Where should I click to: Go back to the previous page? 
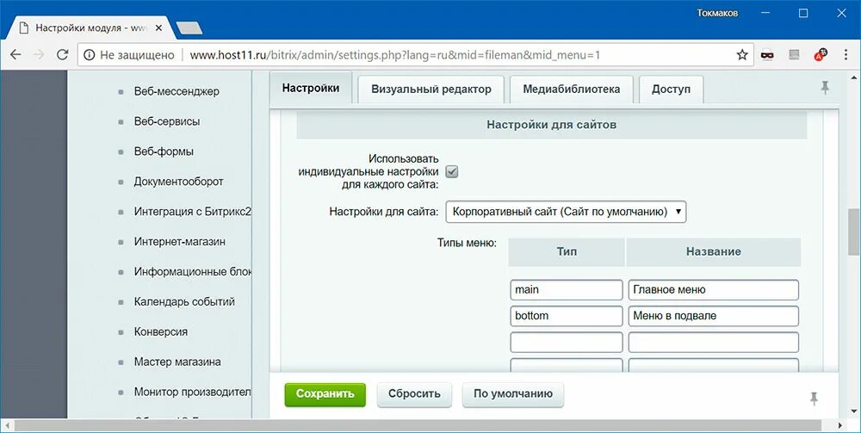click(15, 55)
